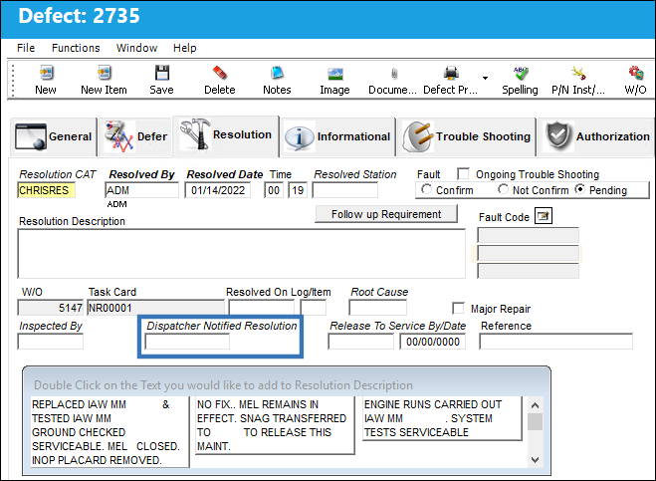Click the Task Card field

point(155,308)
